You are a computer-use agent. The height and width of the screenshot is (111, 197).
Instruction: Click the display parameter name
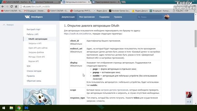tap(74, 63)
